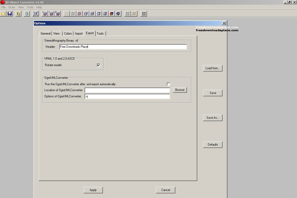Click the gray shaded cube icon
Viewport: 297px width, 198px height.
point(99,14)
